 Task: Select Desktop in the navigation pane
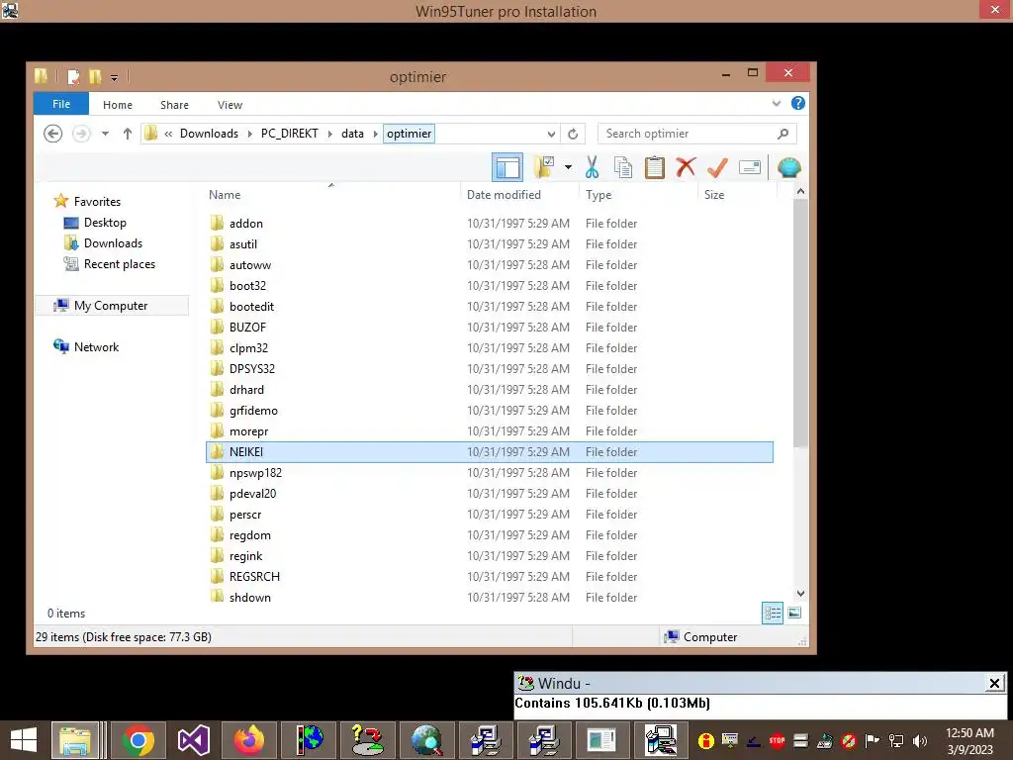105,223
